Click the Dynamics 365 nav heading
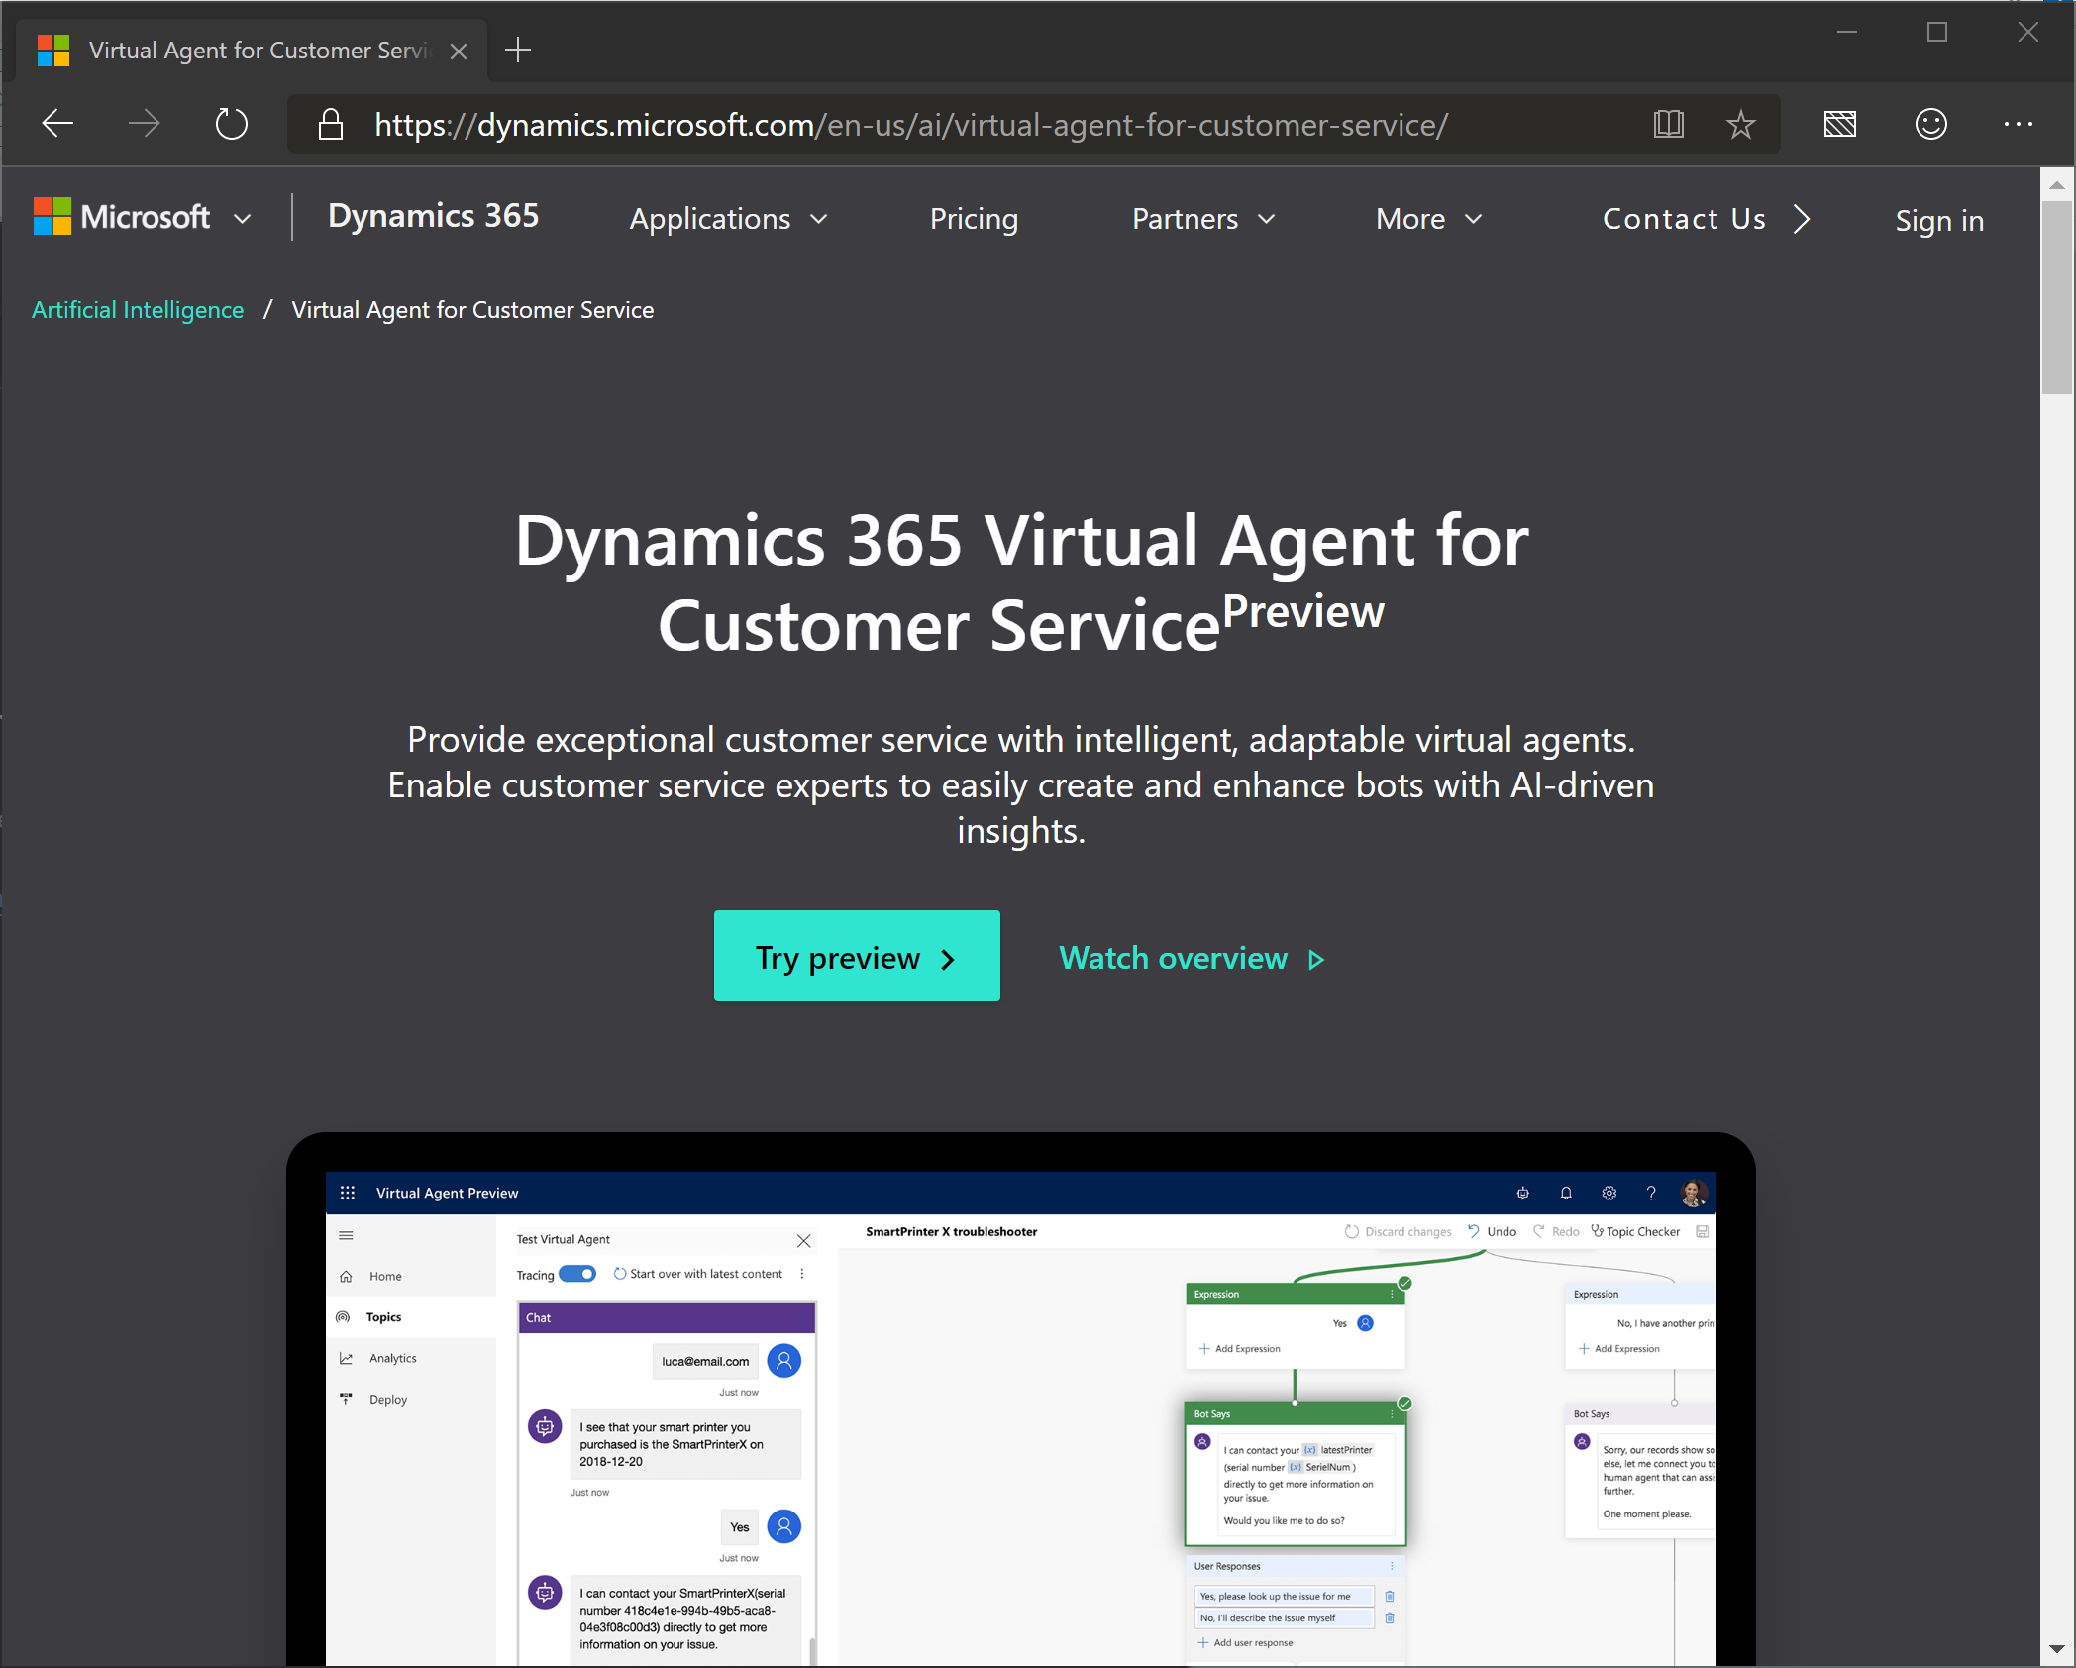 pos(433,216)
